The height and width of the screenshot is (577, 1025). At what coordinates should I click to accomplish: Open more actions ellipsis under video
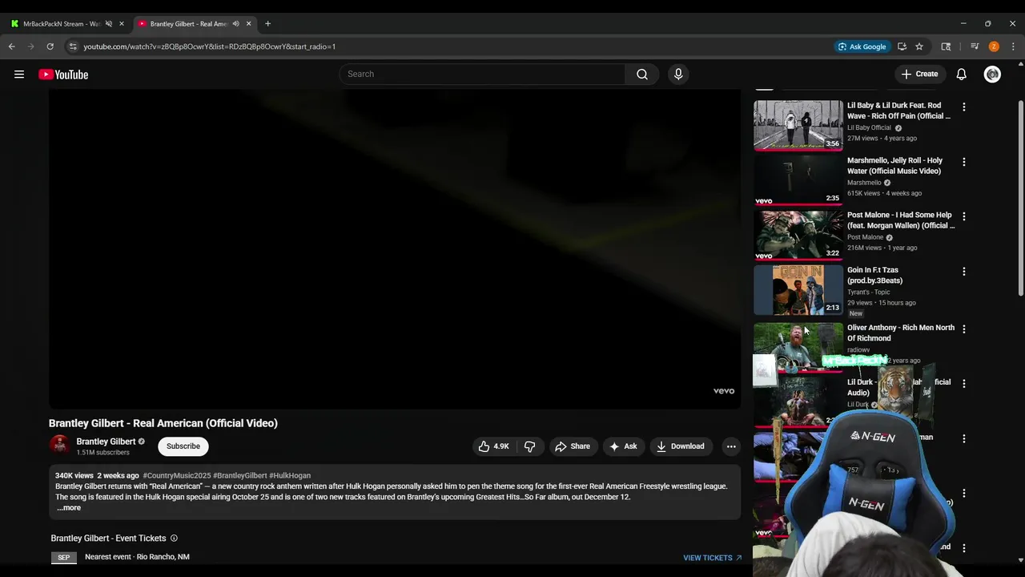point(730,446)
